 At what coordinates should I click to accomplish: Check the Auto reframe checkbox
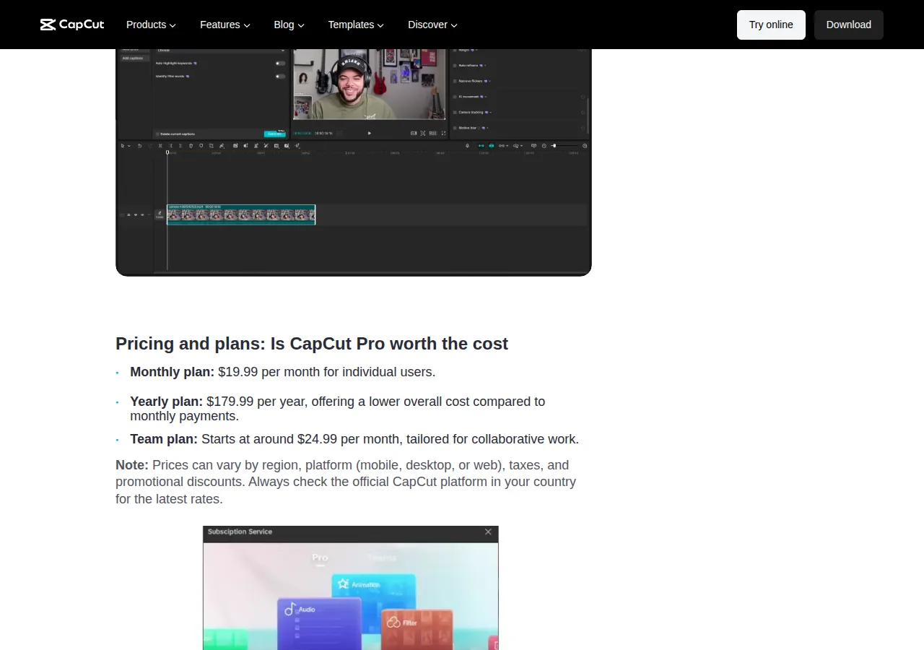pos(455,66)
